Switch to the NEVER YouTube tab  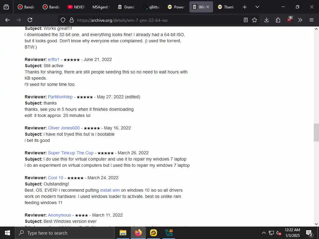76,7
